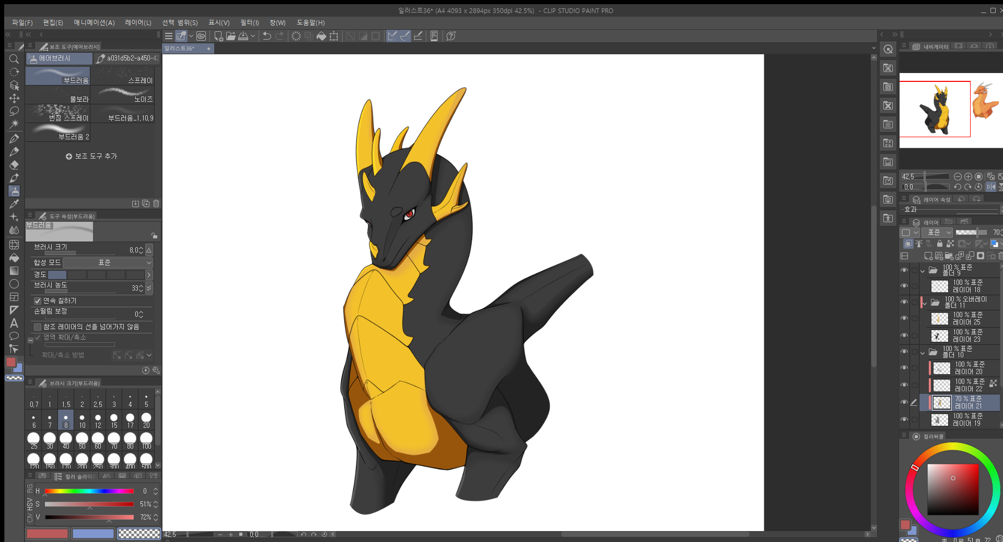Click the Clear/delete spinner icon in command bar
1003x542 pixels.
(296, 36)
